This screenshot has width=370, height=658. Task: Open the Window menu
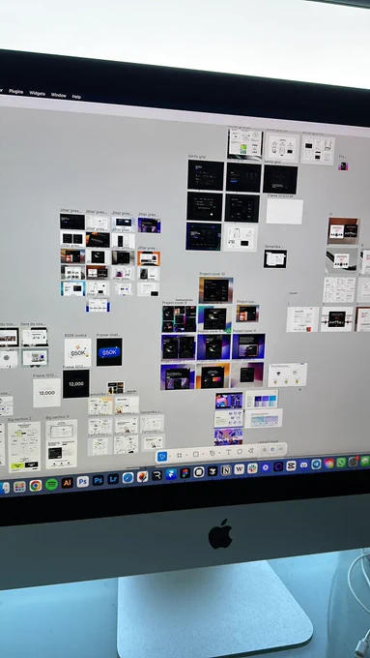(59, 95)
